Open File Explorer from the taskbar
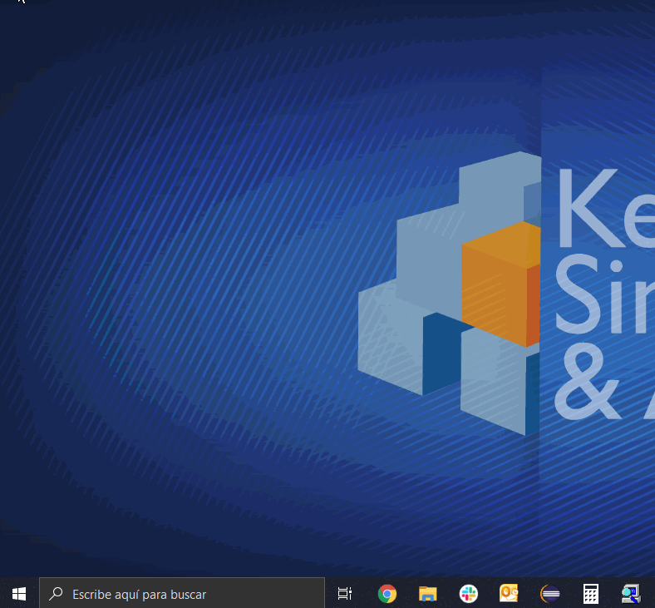Viewport: 655px width, 608px height. tap(427, 593)
